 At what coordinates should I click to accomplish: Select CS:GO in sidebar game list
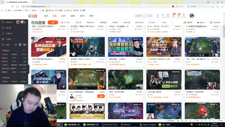[x=14, y=62]
